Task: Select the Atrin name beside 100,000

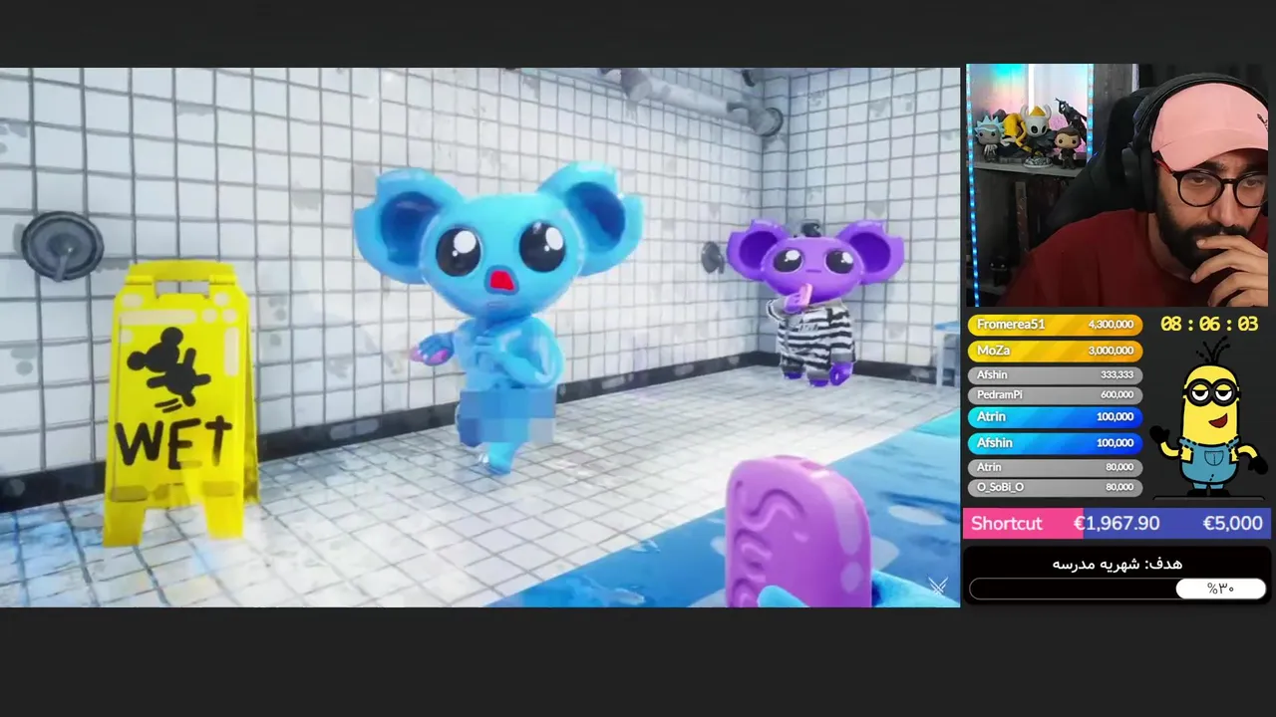Action: (x=991, y=416)
